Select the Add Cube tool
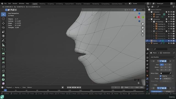176x99 pixels. click(x=3, y=50)
